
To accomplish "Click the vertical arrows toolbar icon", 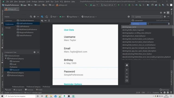I will 49,21.
